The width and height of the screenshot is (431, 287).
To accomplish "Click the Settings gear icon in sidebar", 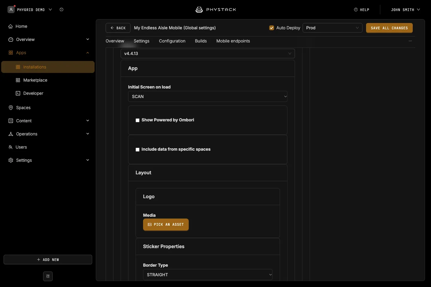I will tap(11, 160).
